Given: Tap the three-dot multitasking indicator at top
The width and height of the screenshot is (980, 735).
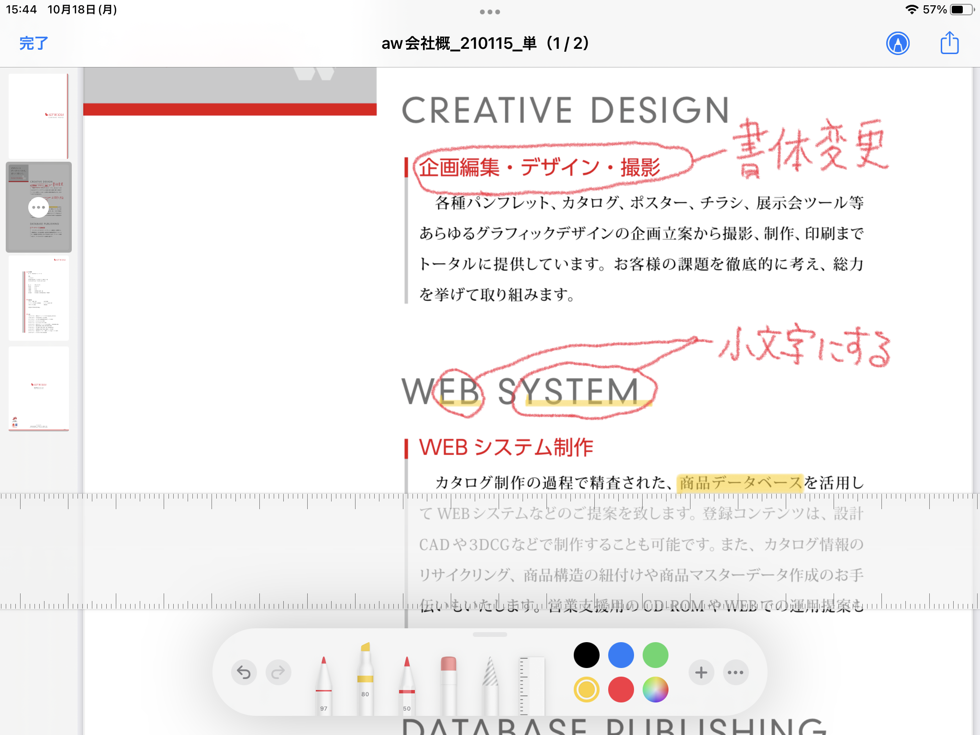Looking at the screenshot, I should click(490, 12).
